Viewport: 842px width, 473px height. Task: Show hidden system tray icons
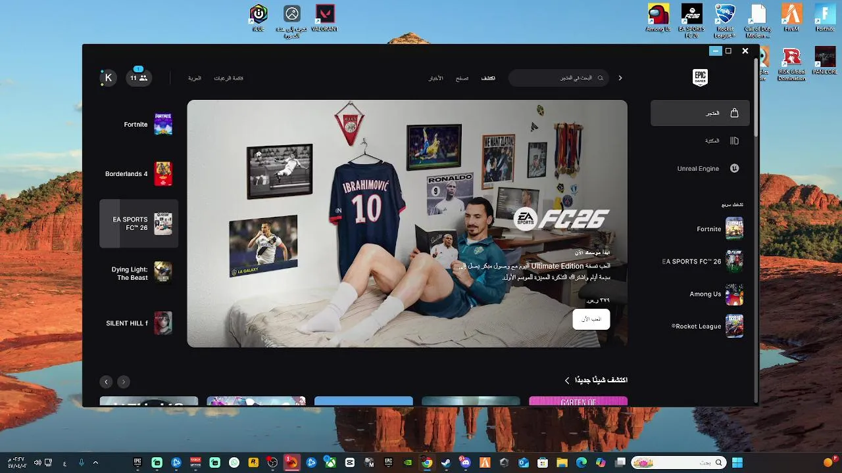pos(95,462)
